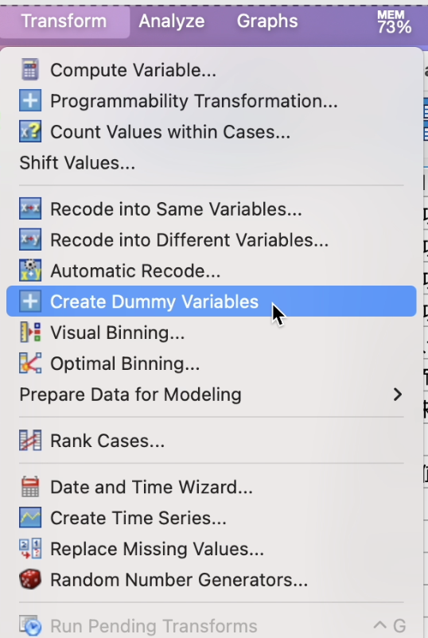Click the Date and Time Wizard calendar icon

coord(29,487)
